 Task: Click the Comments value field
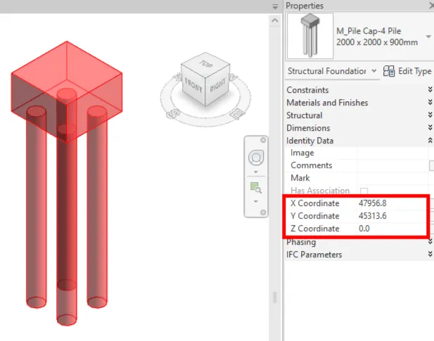pyautogui.click(x=392, y=165)
